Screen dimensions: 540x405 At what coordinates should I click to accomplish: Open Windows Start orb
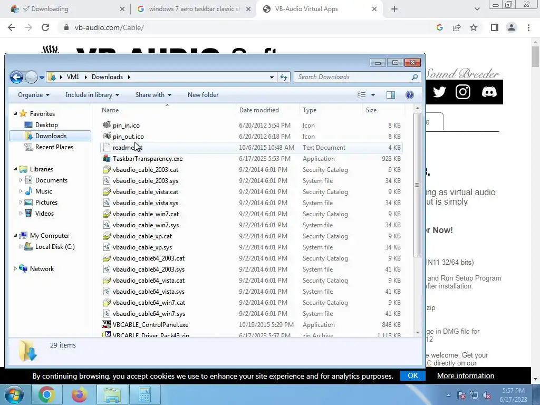coord(14,394)
